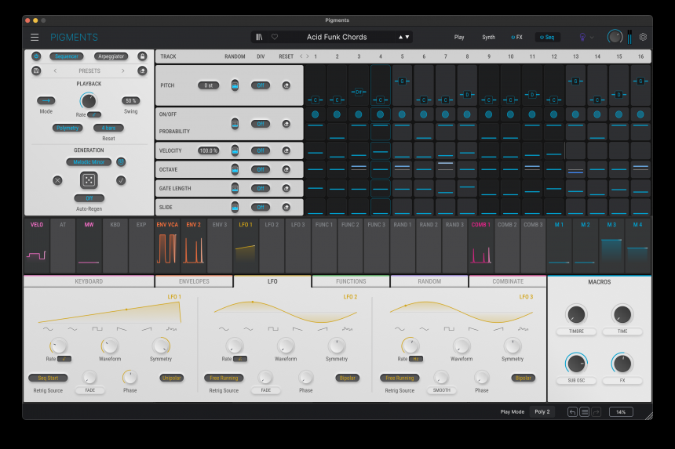Viewport: 675px width, 449px height.
Task: Select the Arpeggiator mode button
Action: [112, 56]
